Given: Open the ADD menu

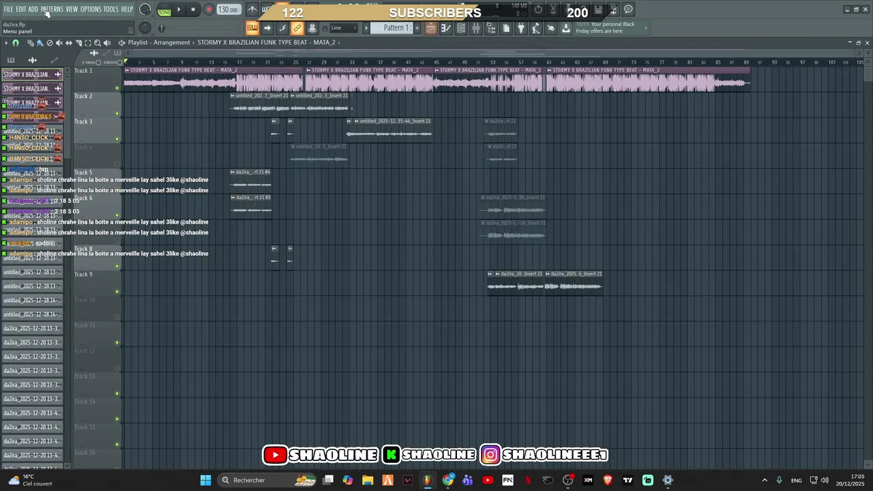Looking at the screenshot, I should (x=33, y=9).
